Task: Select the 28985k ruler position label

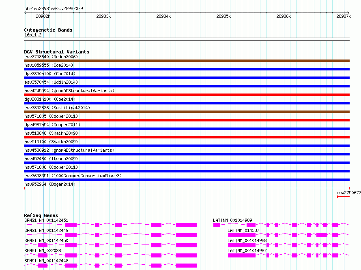Action: point(223,16)
